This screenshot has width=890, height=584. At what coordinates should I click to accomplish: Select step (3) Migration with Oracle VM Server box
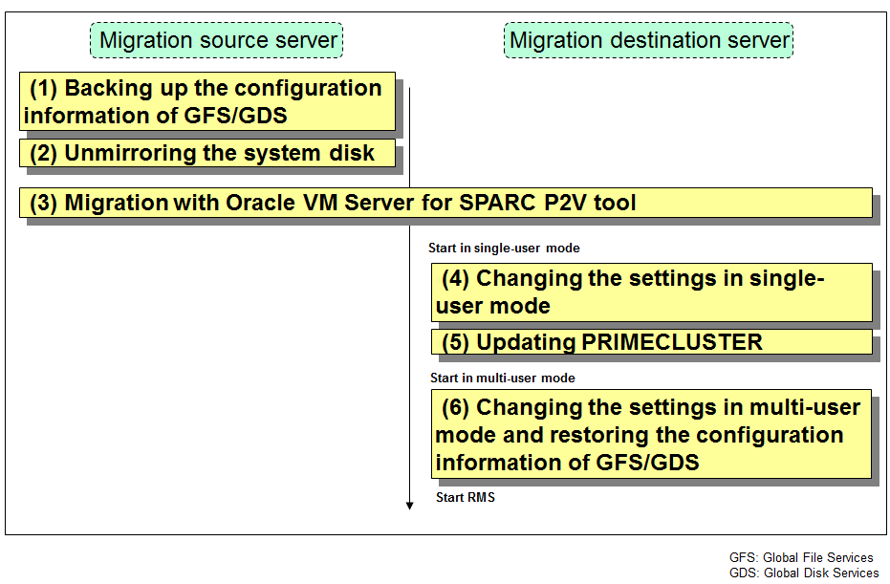[445, 203]
